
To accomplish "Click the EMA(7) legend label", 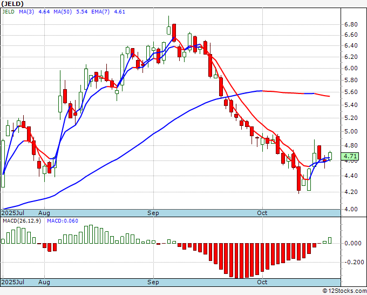I will [100, 12].
